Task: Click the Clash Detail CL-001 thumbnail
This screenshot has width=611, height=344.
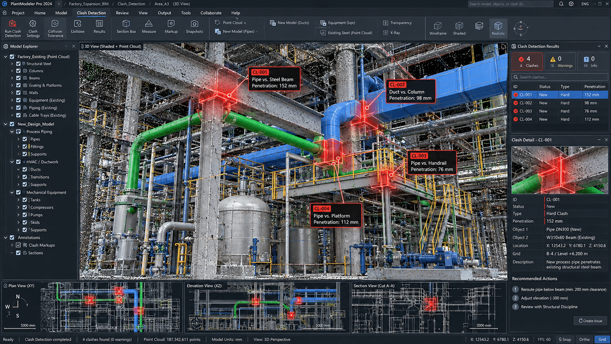Action: [560, 170]
